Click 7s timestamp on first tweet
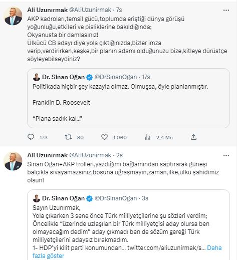Screen dimensions: 238x260 pos(119,10)
